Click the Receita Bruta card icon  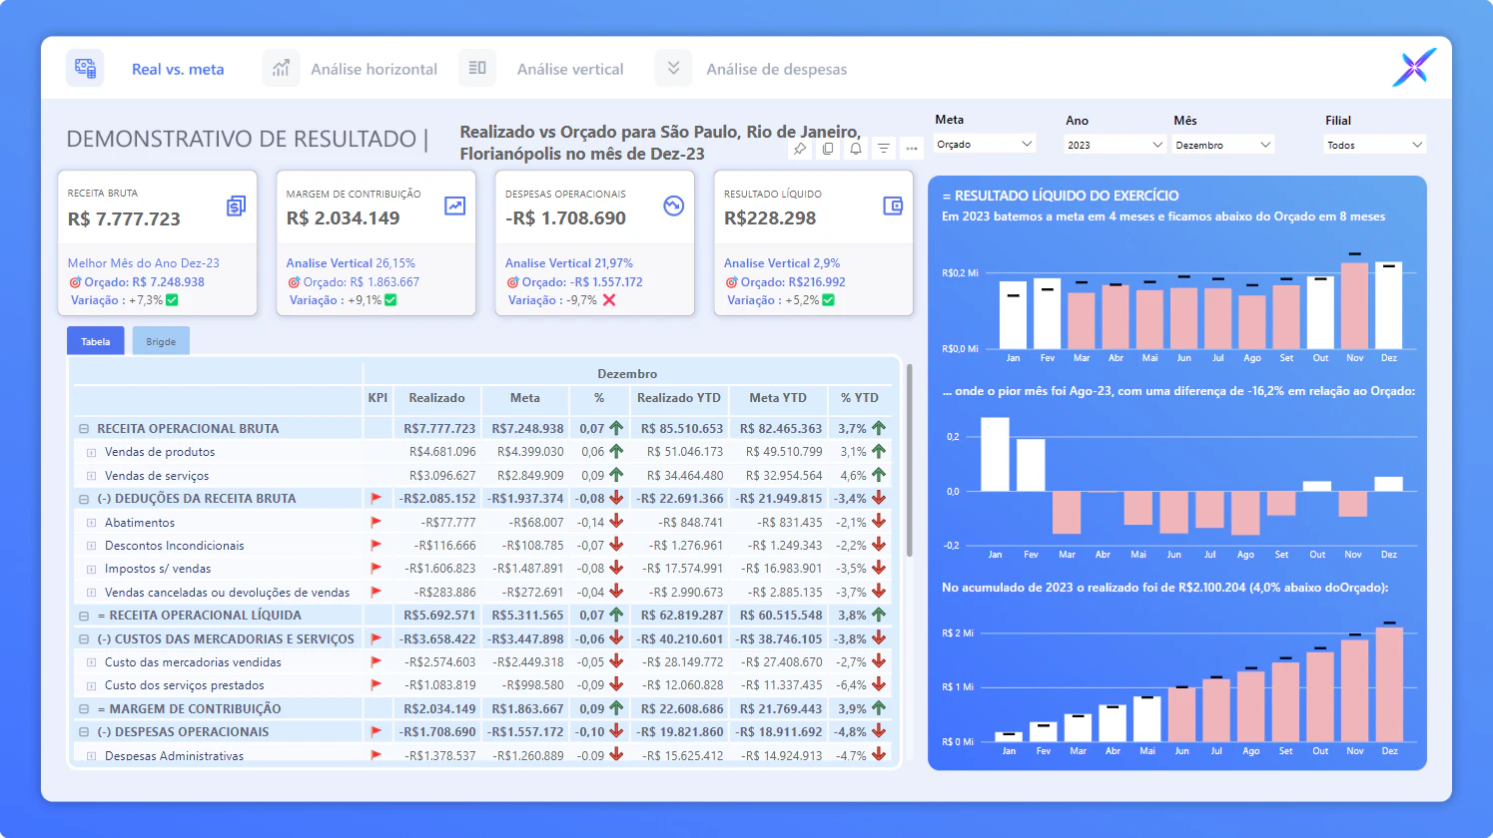pyautogui.click(x=236, y=206)
